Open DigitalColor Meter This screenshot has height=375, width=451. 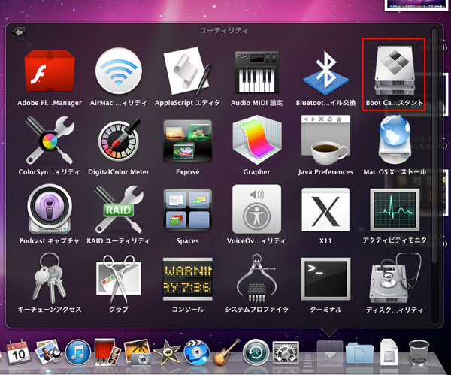coord(118,146)
